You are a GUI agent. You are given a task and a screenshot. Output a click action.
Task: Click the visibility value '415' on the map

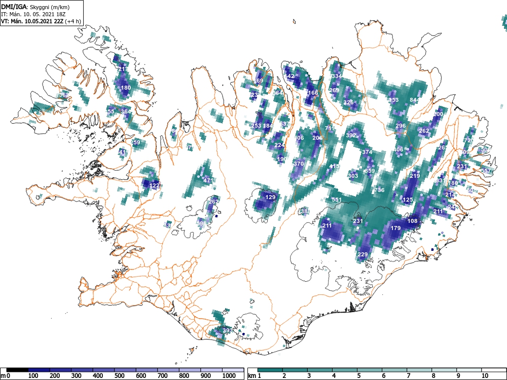coord(334,166)
